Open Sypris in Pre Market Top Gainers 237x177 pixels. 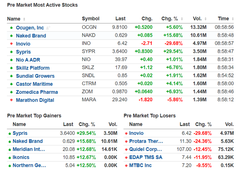[20, 133]
